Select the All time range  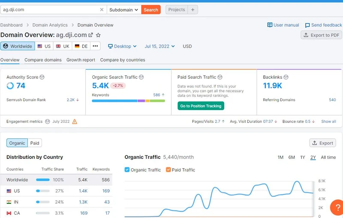328,157
